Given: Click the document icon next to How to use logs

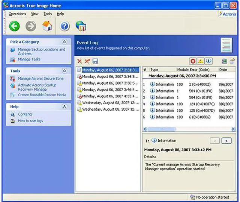Looking at the screenshot, I should pos(12,121).
